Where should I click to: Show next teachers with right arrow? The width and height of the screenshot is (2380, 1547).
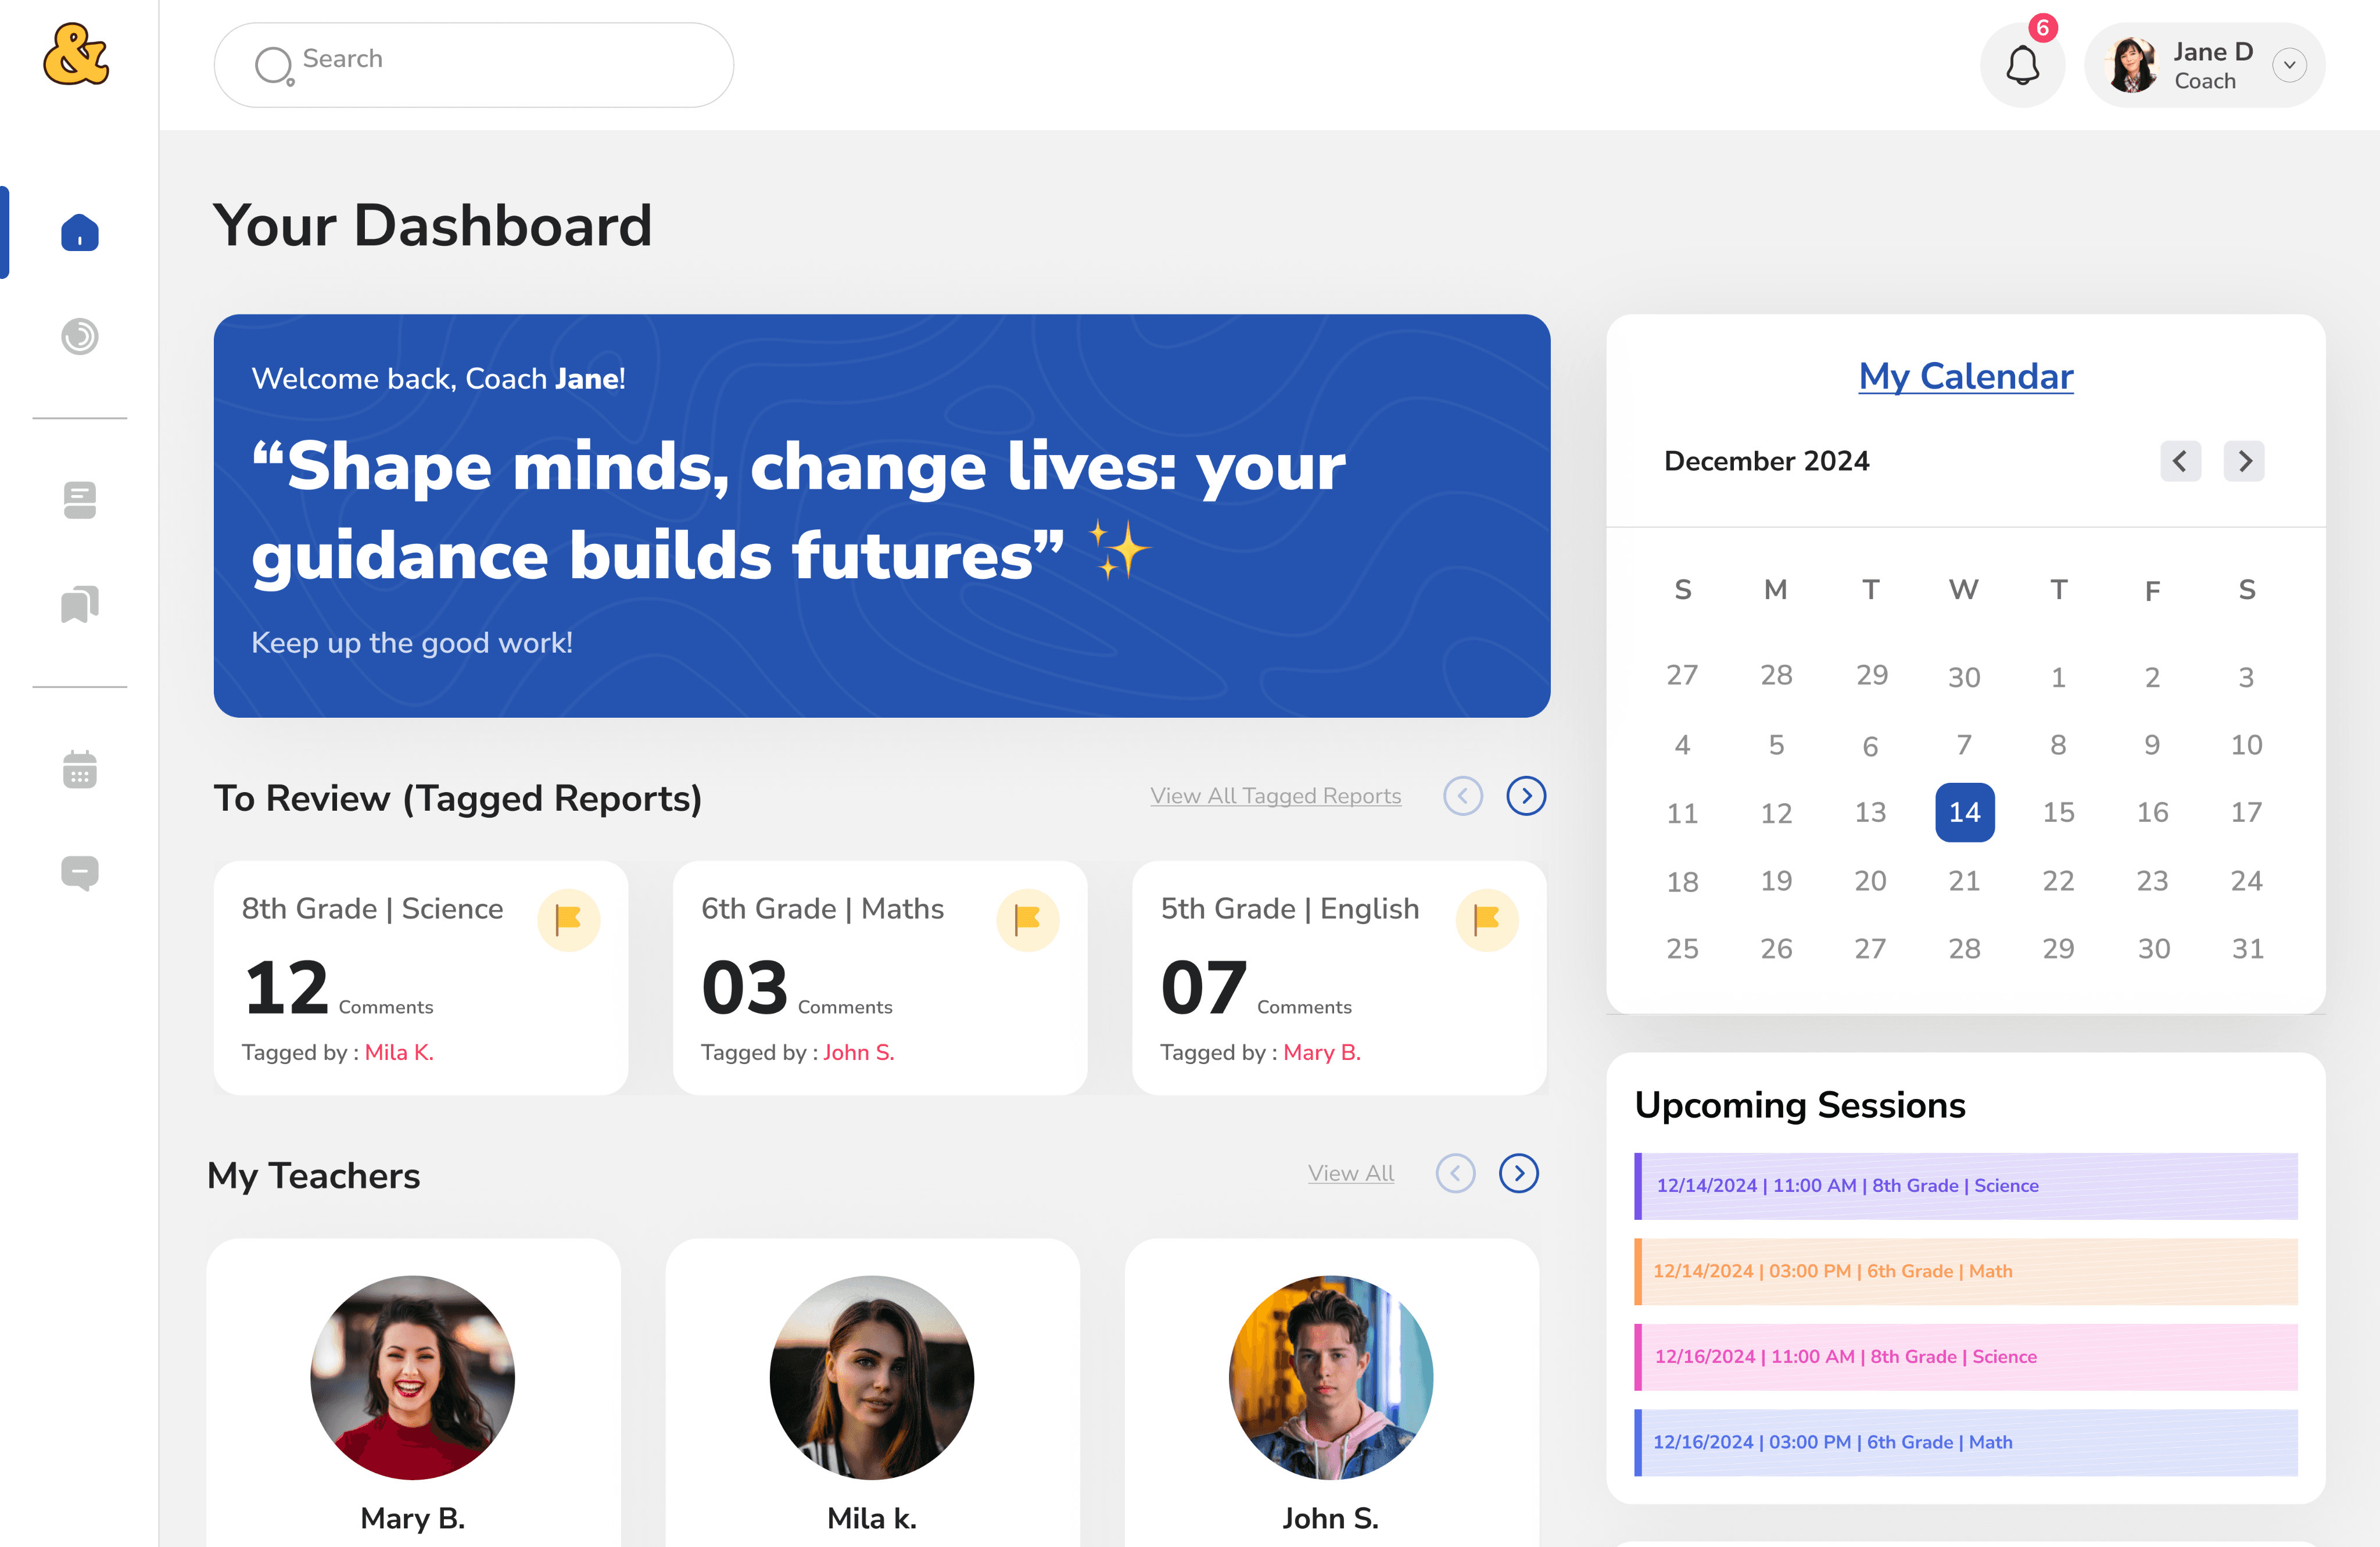click(x=1518, y=1173)
